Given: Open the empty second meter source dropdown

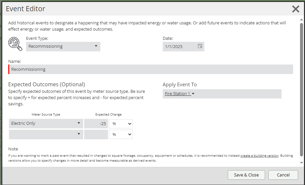Looking at the screenshot, I should click(x=46, y=134).
